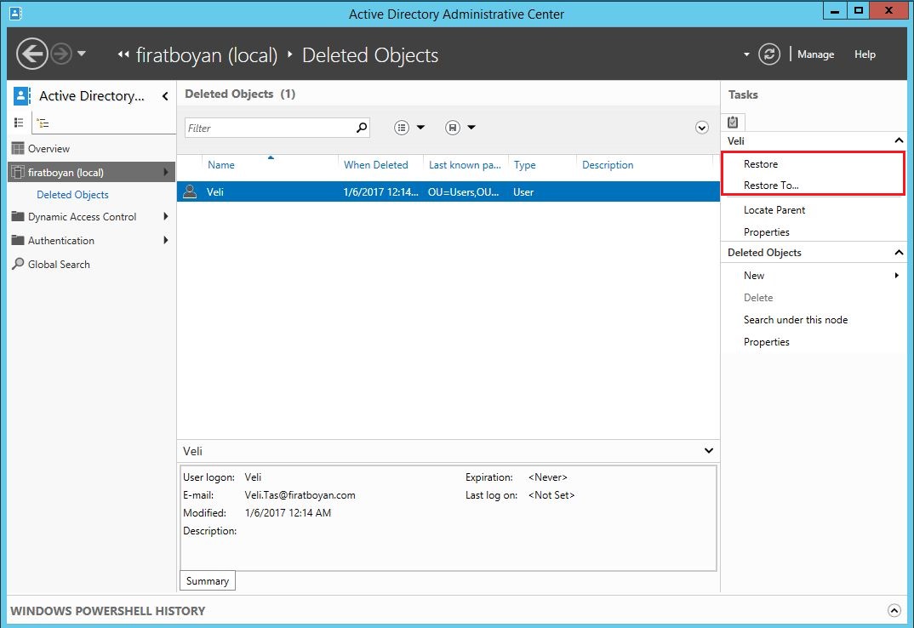The image size is (914, 628).
Task: Click the refresh icon in header
Action: (768, 54)
